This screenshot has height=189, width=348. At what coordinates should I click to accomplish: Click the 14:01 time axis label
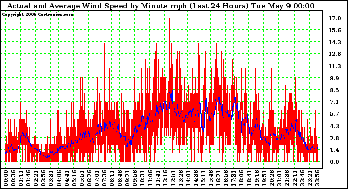click(x=188, y=178)
